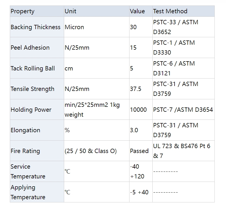Click the Property column header
Screen dimensions: 226x205
click(23, 11)
